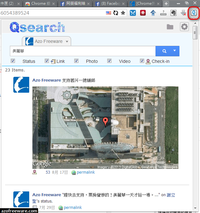Click the 8月 17日 post date
Image resolution: width=200 pixels, height=213 pixels.
pos(60,172)
